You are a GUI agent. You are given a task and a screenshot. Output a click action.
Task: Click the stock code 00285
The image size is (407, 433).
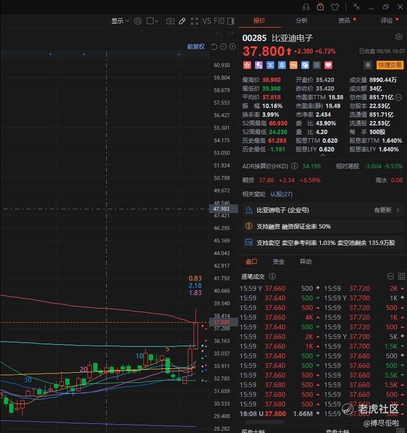[x=254, y=38]
